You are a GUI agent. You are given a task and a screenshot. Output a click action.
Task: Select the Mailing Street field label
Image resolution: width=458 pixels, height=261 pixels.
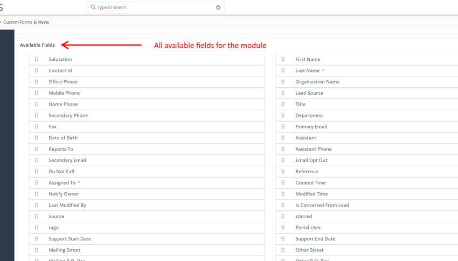[64, 250]
